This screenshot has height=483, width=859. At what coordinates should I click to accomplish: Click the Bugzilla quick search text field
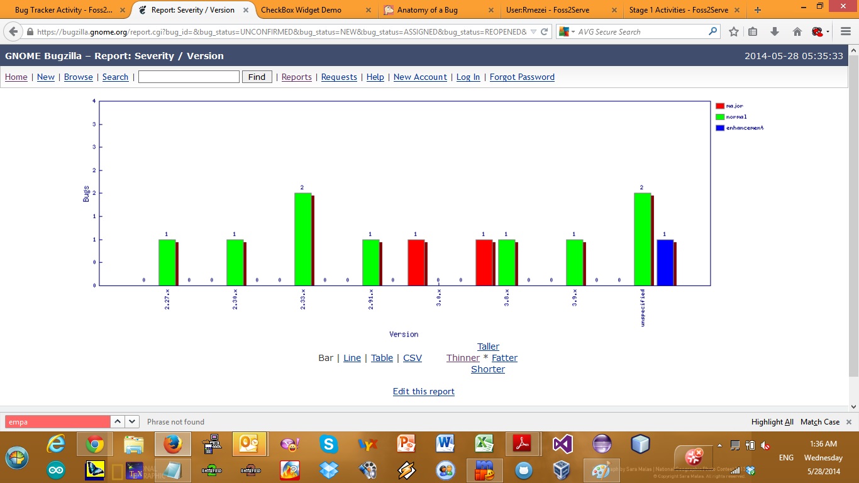pos(189,77)
